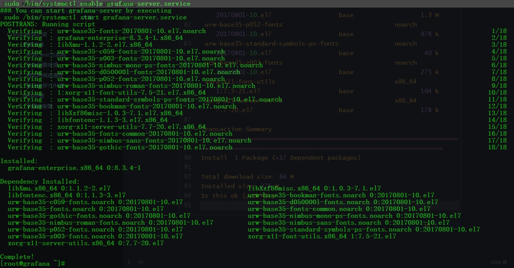Click 'urw-base35-standard-symbols-ps-fonts' on background line 83
Screen dimensions: 514x268
(271, 44)
